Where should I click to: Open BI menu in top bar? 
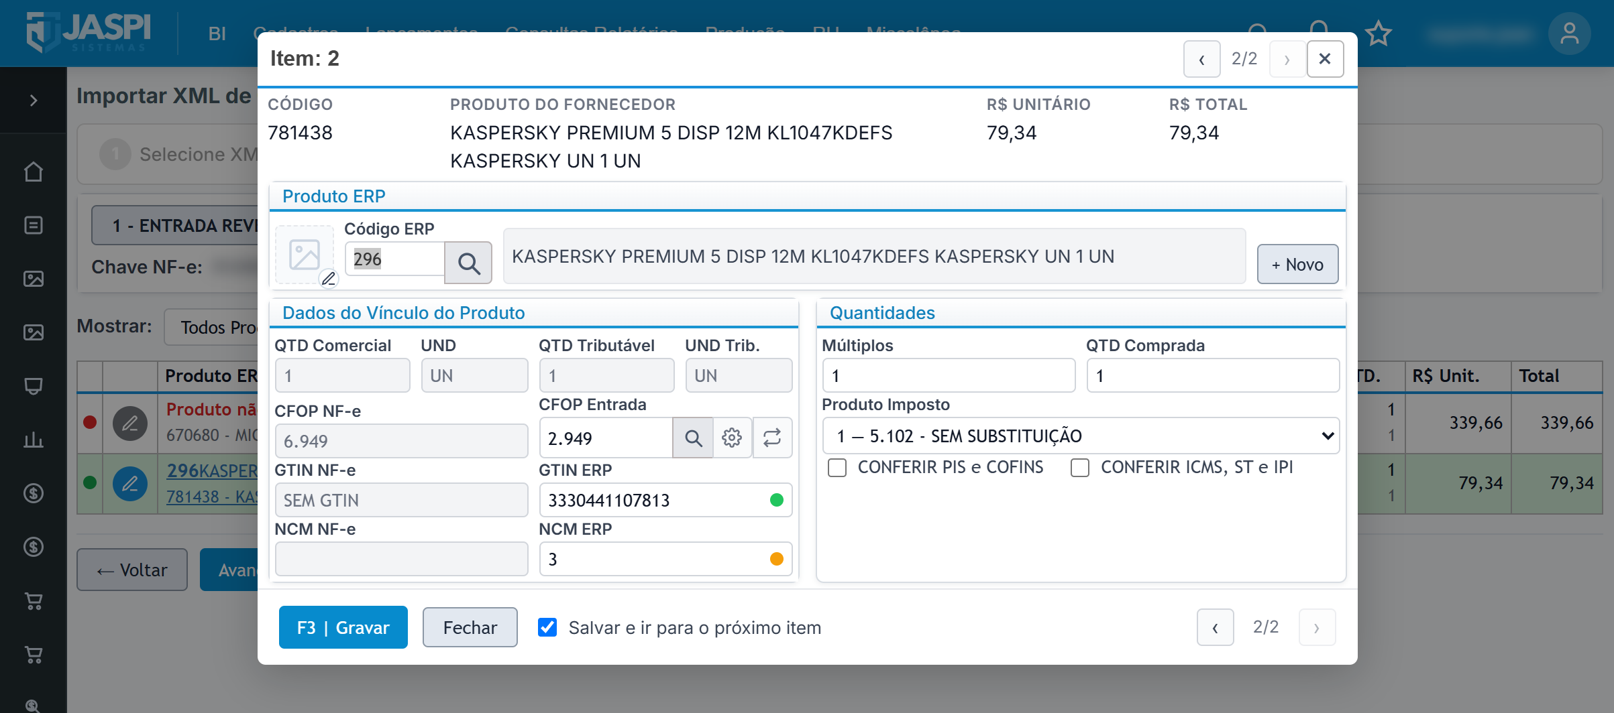click(x=217, y=34)
